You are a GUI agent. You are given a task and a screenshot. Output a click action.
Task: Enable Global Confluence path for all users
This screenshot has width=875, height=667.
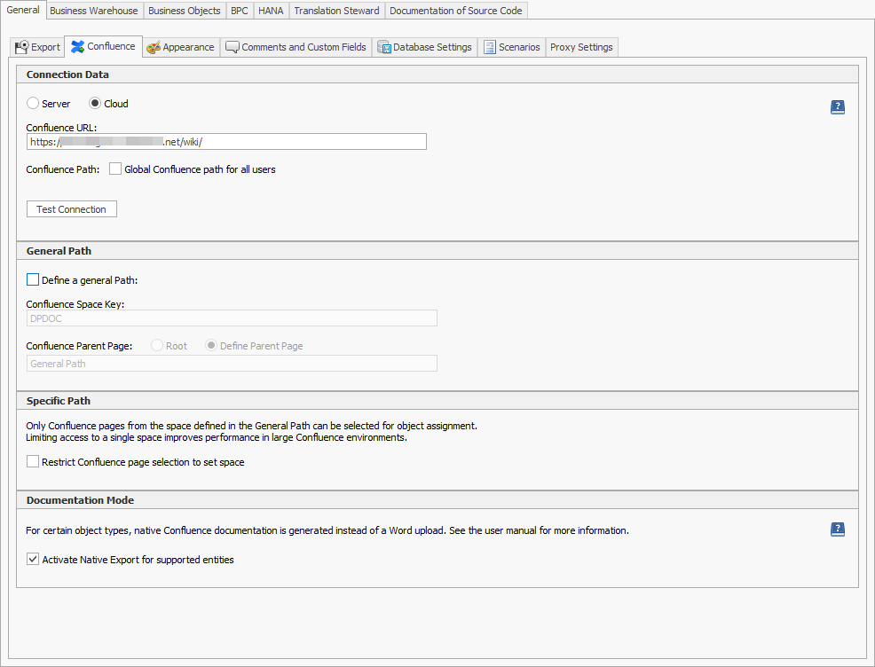115,169
